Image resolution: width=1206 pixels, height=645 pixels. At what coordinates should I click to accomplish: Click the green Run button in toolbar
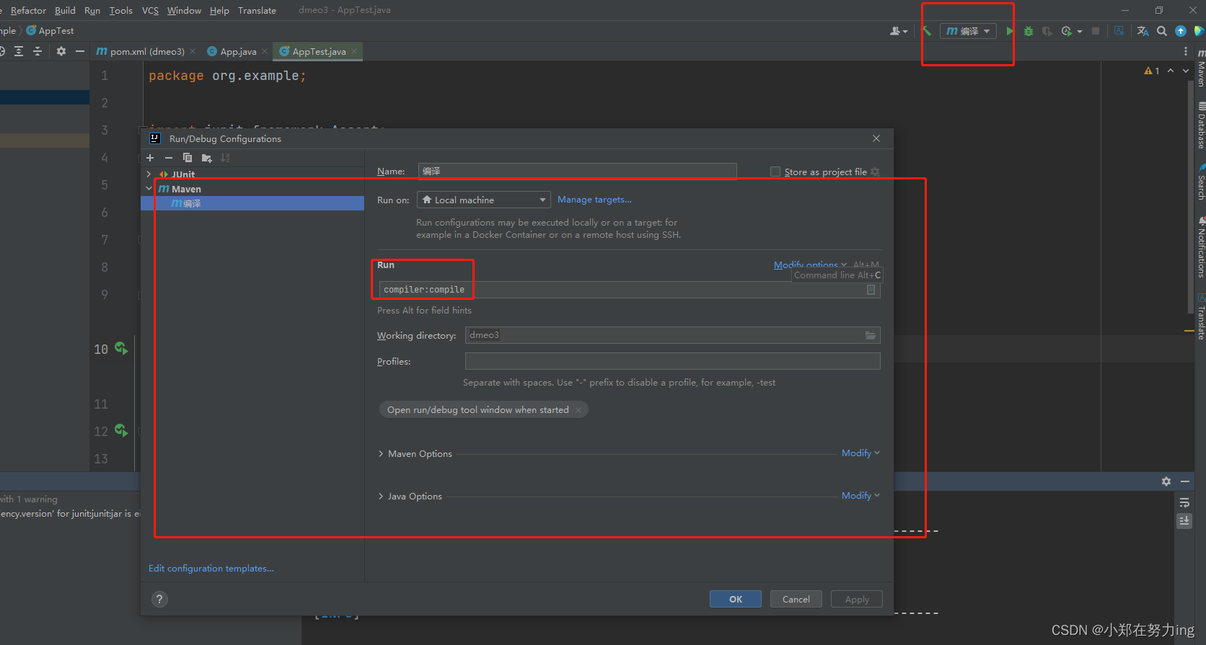coord(1010,31)
